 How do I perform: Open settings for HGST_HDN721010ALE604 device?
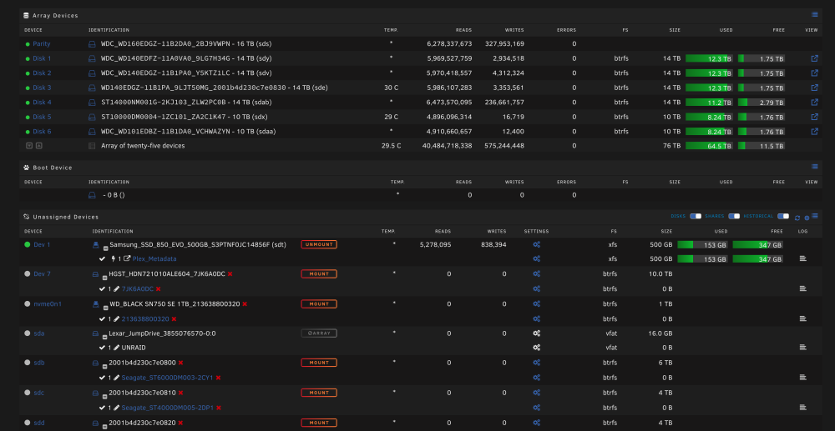(537, 274)
